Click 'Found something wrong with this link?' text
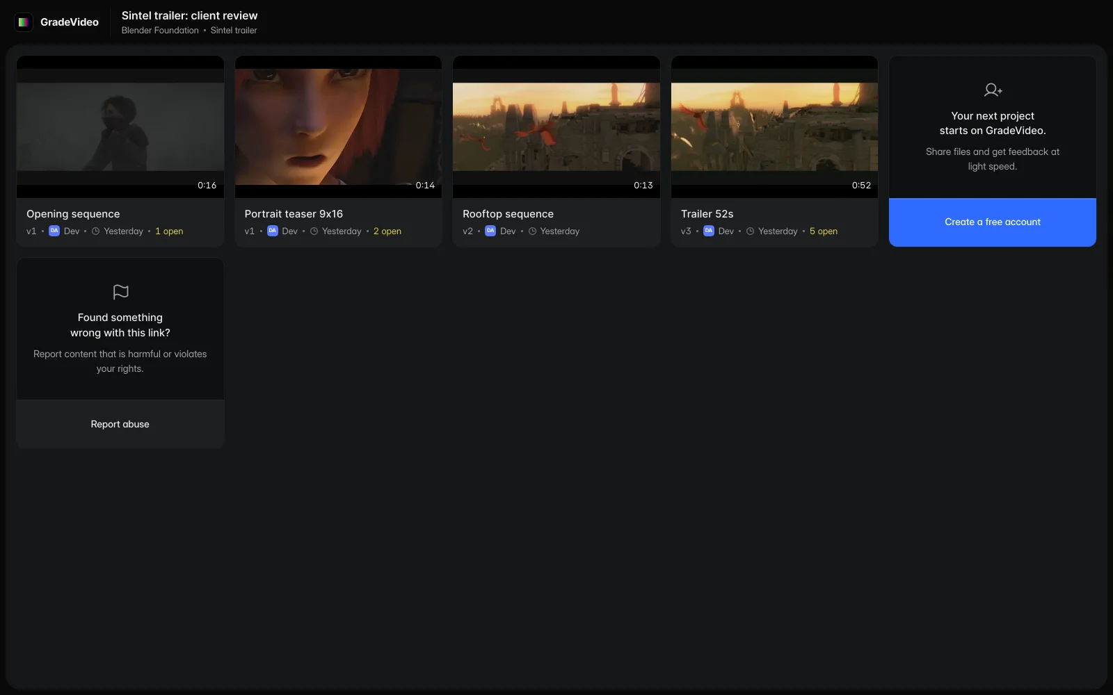1113x695 pixels. pyautogui.click(x=120, y=325)
